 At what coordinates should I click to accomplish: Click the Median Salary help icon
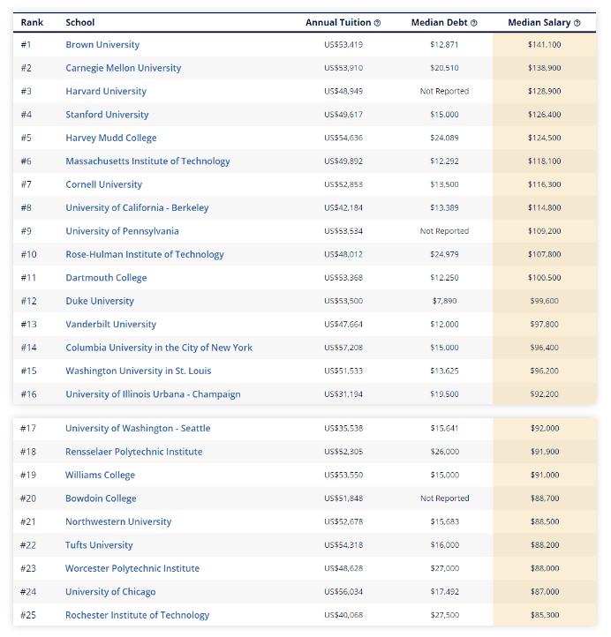(x=577, y=23)
